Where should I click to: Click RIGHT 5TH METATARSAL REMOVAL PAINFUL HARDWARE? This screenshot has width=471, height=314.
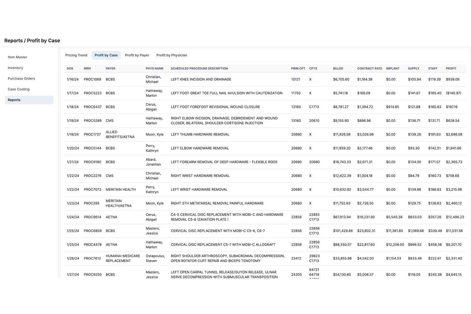(217, 203)
